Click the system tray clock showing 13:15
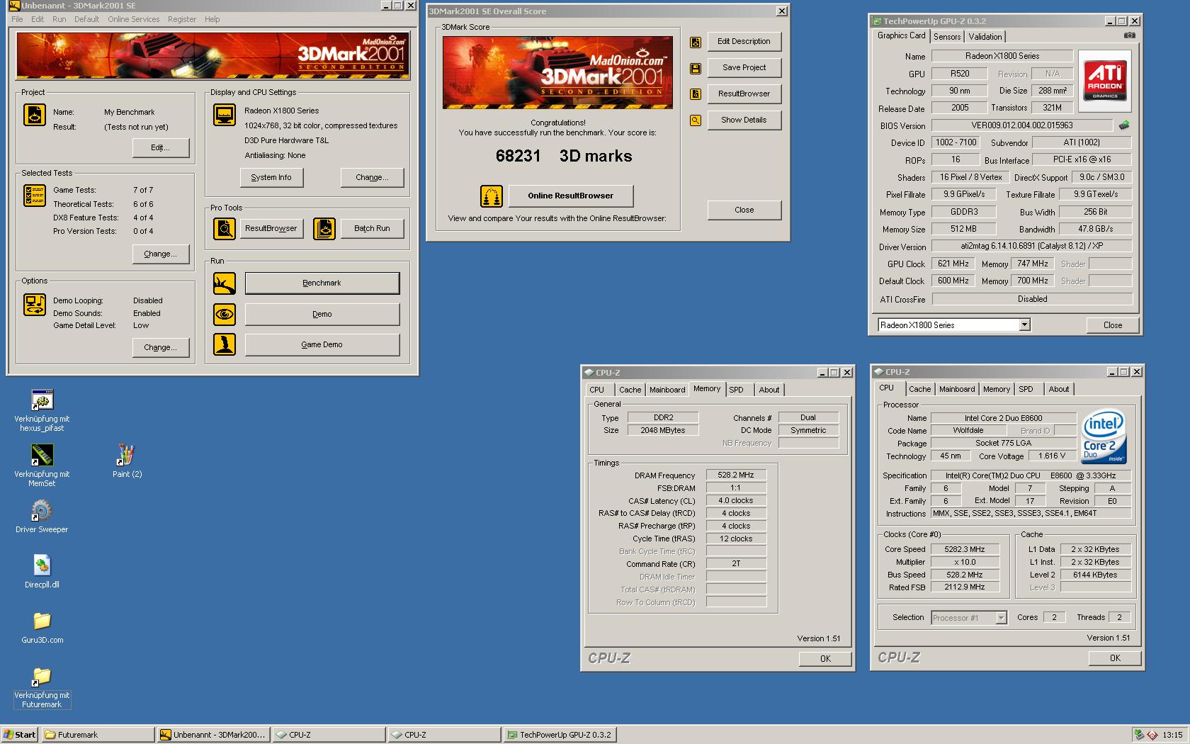Viewport: 1190px width, 744px height. pyautogui.click(x=1172, y=735)
